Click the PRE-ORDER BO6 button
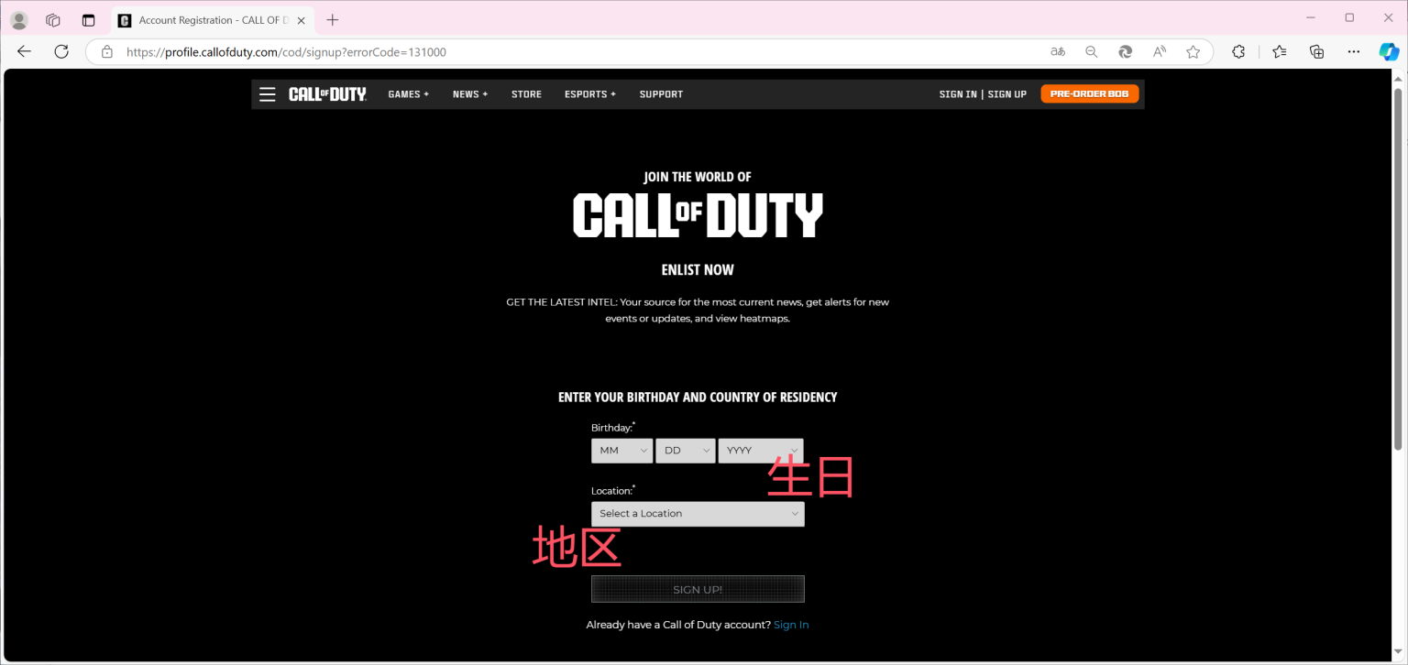The image size is (1408, 665). point(1090,93)
